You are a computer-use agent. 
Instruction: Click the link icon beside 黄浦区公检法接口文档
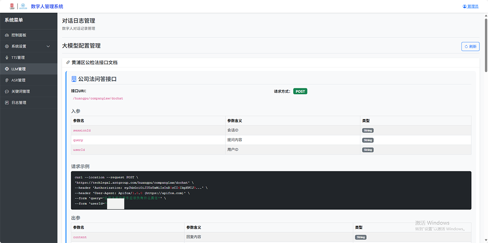tap(68, 63)
